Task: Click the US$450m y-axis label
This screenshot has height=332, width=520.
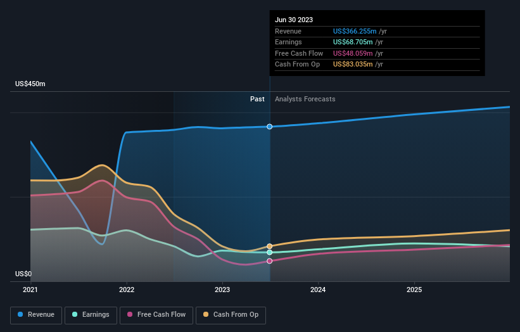Action: [30, 84]
